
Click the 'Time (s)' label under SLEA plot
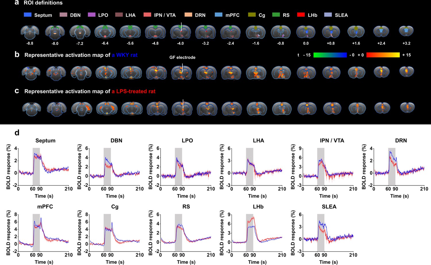click(328, 262)
